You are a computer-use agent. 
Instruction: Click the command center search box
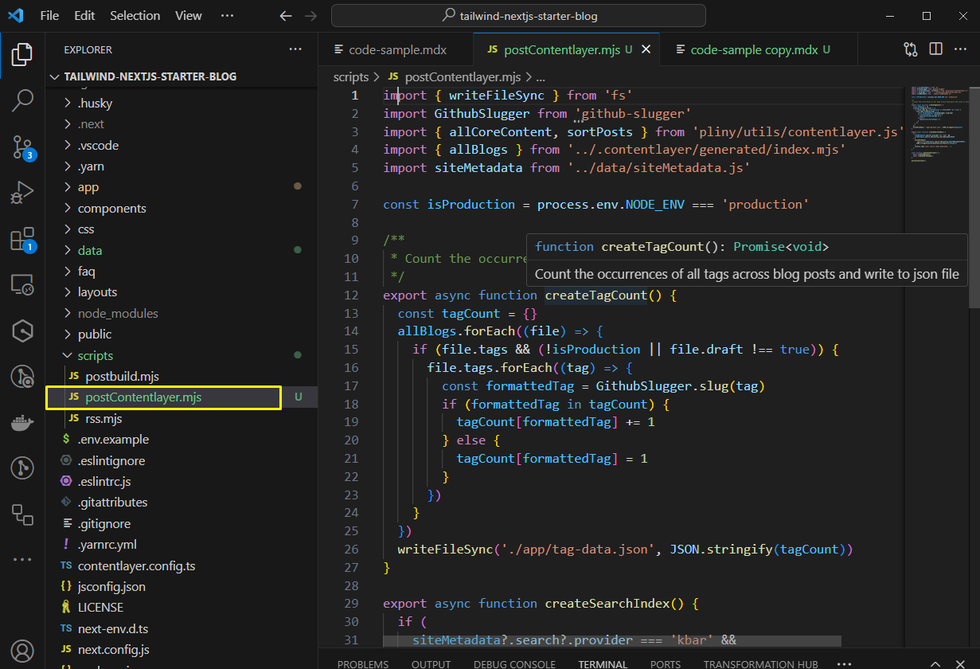[518, 16]
